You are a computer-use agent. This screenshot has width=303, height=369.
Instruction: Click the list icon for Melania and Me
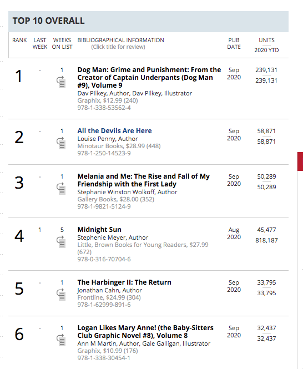coord(61,189)
